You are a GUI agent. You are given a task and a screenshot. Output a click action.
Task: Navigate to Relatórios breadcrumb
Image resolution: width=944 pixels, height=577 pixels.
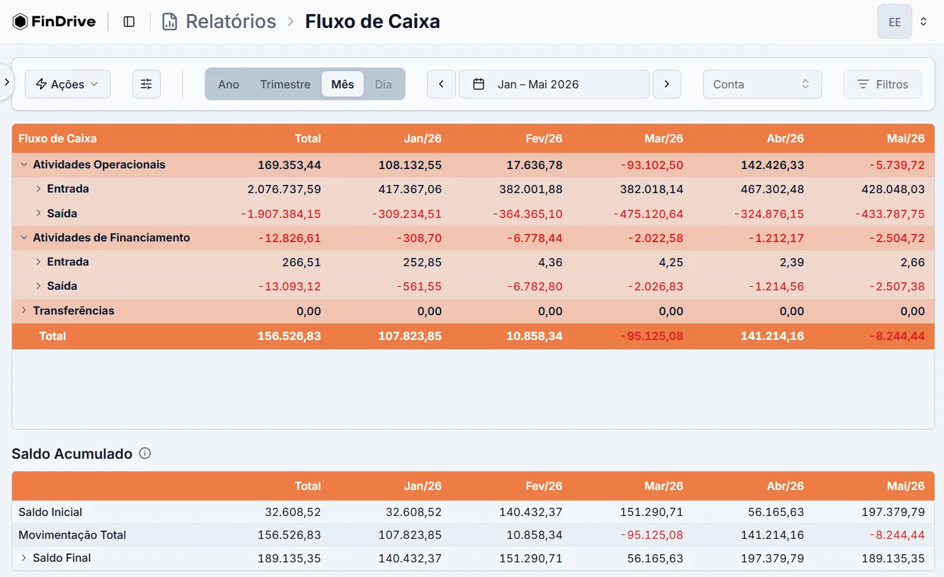pyautogui.click(x=231, y=22)
